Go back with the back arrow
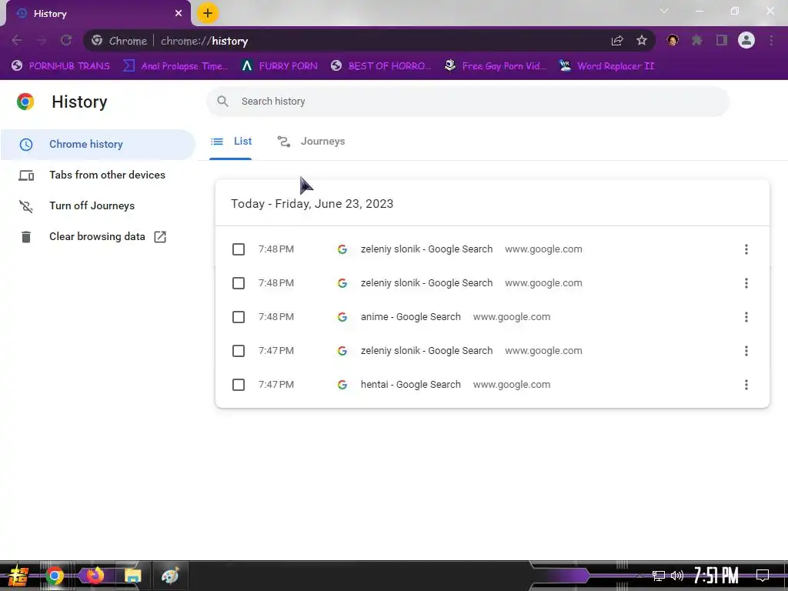This screenshot has width=788, height=591. coord(17,41)
